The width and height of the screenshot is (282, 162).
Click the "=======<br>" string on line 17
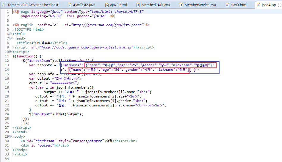click(63, 83)
